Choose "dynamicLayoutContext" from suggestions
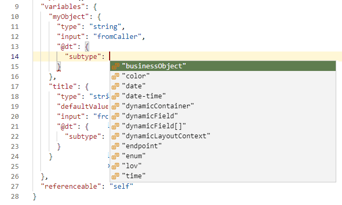342x205 pixels. pos(223,136)
